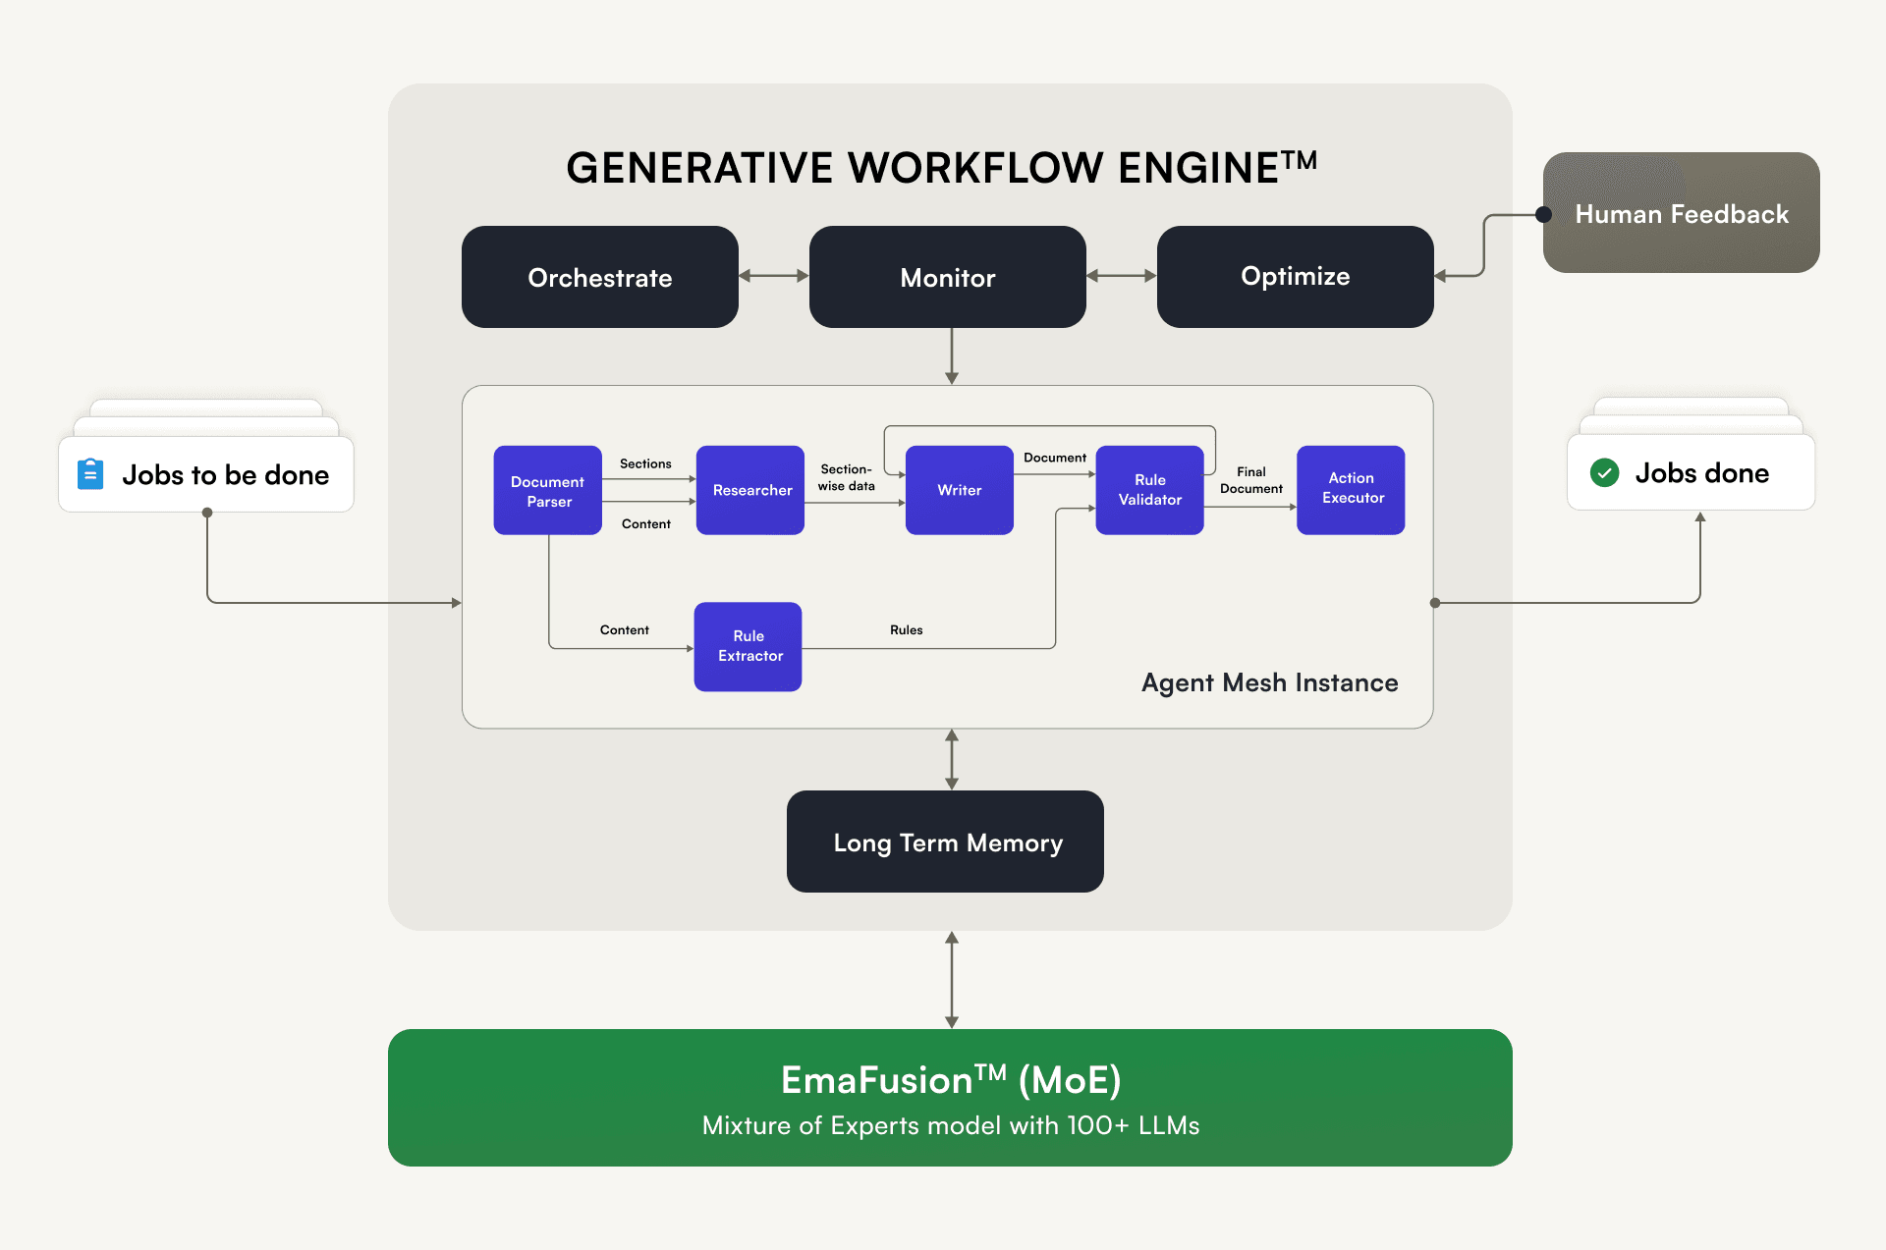Click the green EmaFusion (MoE) banner
This screenshot has width=1886, height=1250.
tap(950, 1098)
